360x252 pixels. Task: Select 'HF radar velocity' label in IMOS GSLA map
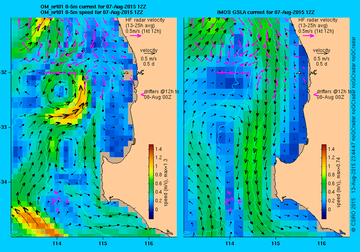(x=318, y=20)
